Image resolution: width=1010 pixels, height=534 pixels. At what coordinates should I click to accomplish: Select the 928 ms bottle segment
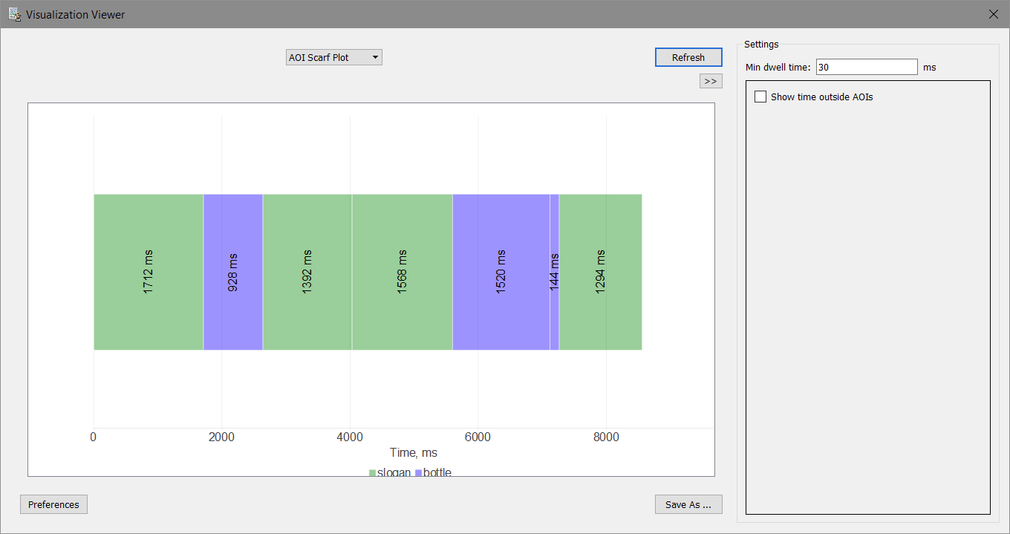point(233,272)
